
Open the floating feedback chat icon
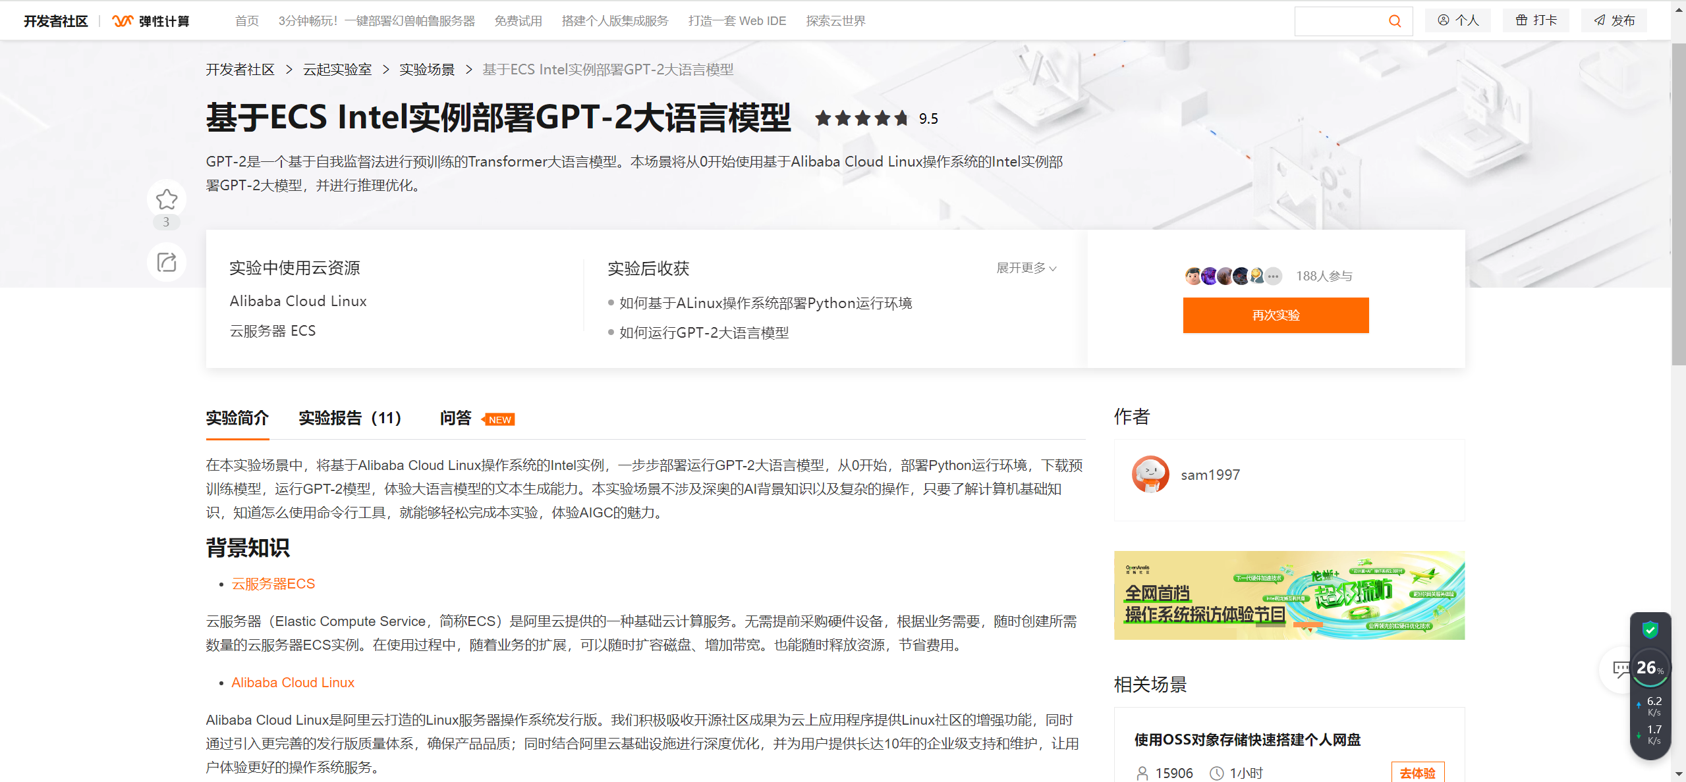pos(1620,669)
